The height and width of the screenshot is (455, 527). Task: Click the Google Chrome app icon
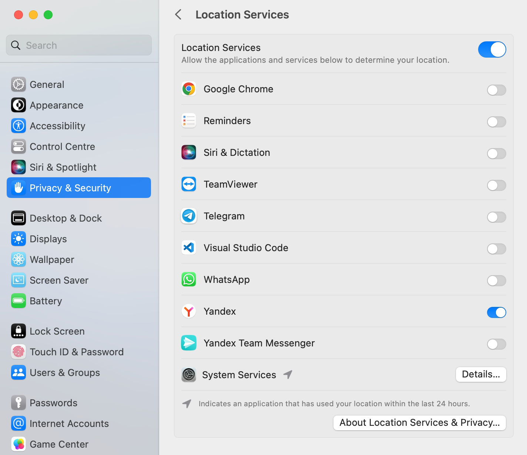[x=189, y=89]
